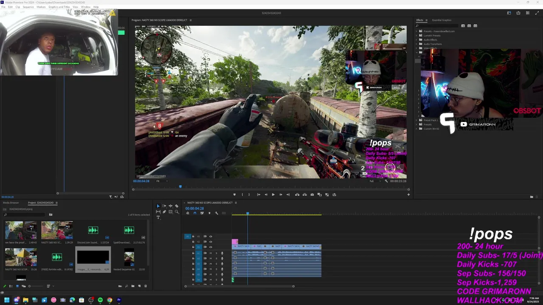Click the program monitor Add Marker button
The image size is (543, 305).
click(x=235, y=194)
